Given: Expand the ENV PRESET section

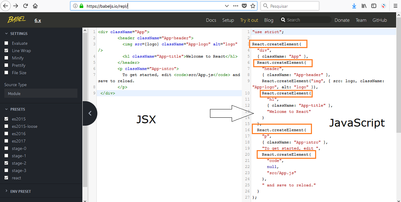Looking at the screenshot, I should [18, 192].
